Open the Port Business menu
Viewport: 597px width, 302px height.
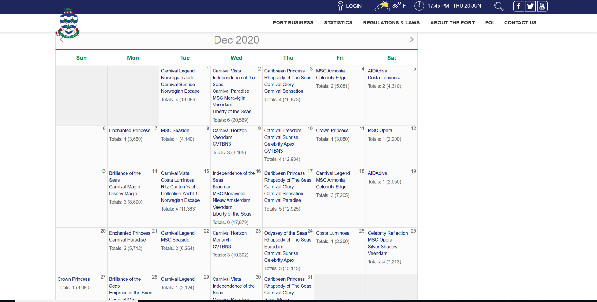pyautogui.click(x=293, y=23)
